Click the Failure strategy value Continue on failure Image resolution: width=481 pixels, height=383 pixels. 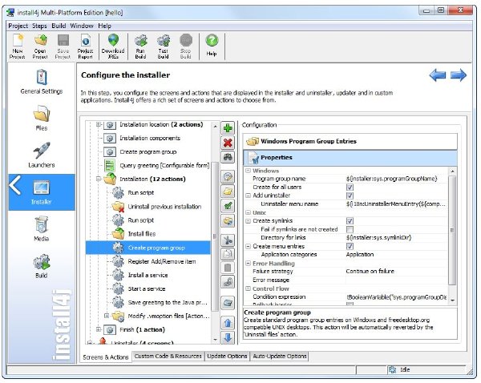click(x=396, y=271)
